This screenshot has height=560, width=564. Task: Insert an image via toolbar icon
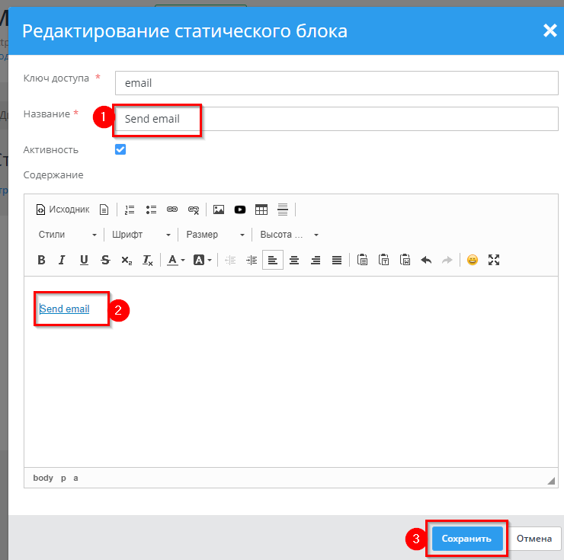pos(219,210)
